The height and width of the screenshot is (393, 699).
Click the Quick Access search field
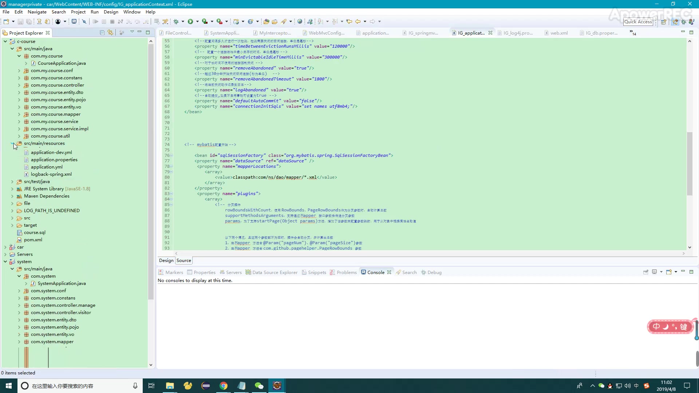coord(638,21)
